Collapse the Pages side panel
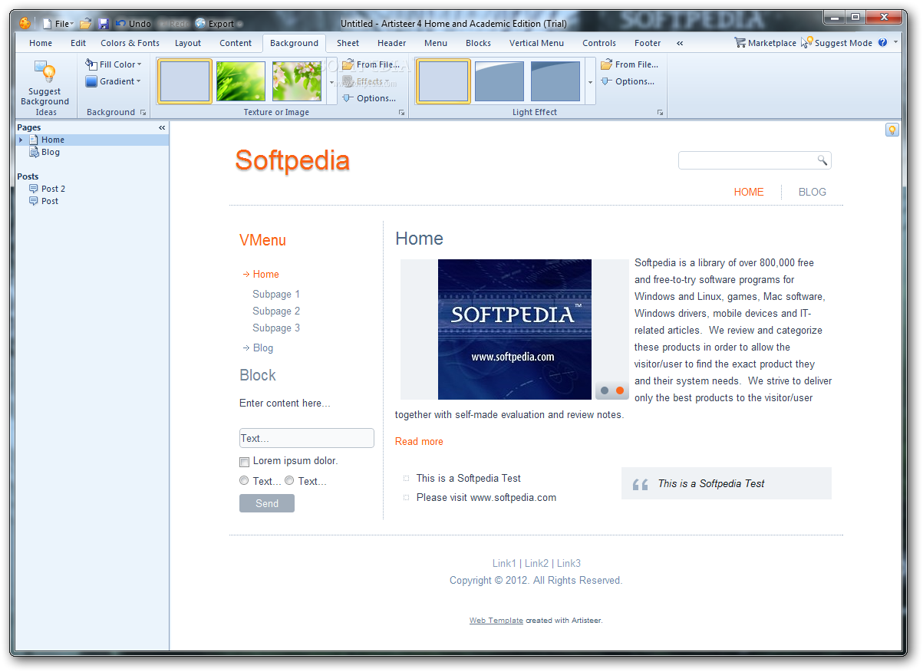Image resolution: width=923 pixels, height=672 pixels. click(162, 127)
